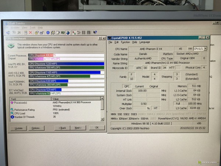The width and height of the screenshot is (221, 166).
Task: Click OK in CPU Benchmark dialog
Action: click(97, 128)
